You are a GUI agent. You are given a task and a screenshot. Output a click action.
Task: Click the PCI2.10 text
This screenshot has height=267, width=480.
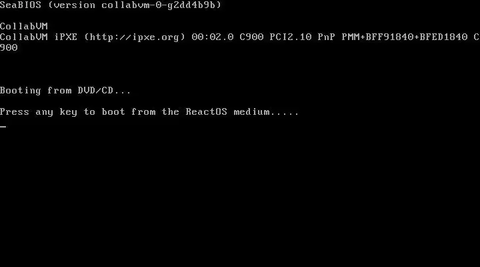[x=291, y=37]
